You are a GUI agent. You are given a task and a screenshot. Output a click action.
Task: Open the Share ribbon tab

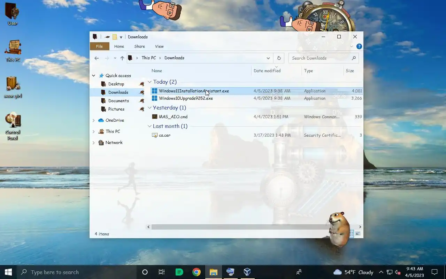(x=139, y=46)
